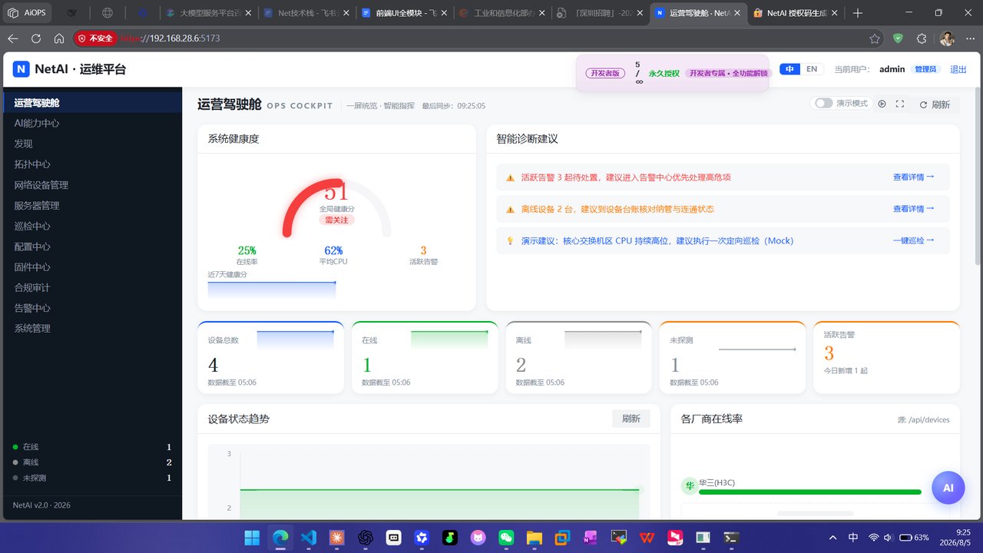
Task: Open the terminal icon in taskbar
Action: pyautogui.click(x=732, y=538)
